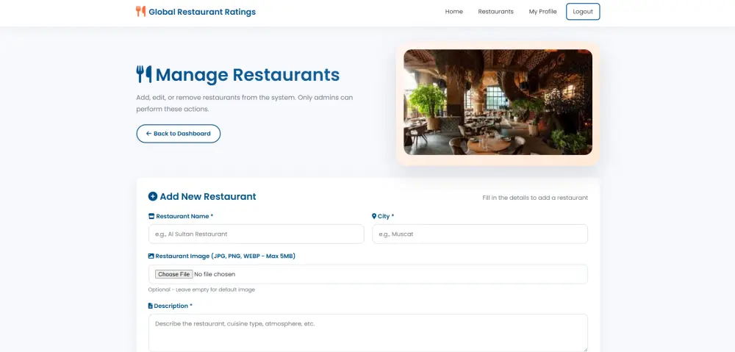This screenshot has height=352, width=735.
Task: Click the Restaurant Name label
Action: (x=184, y=216)
